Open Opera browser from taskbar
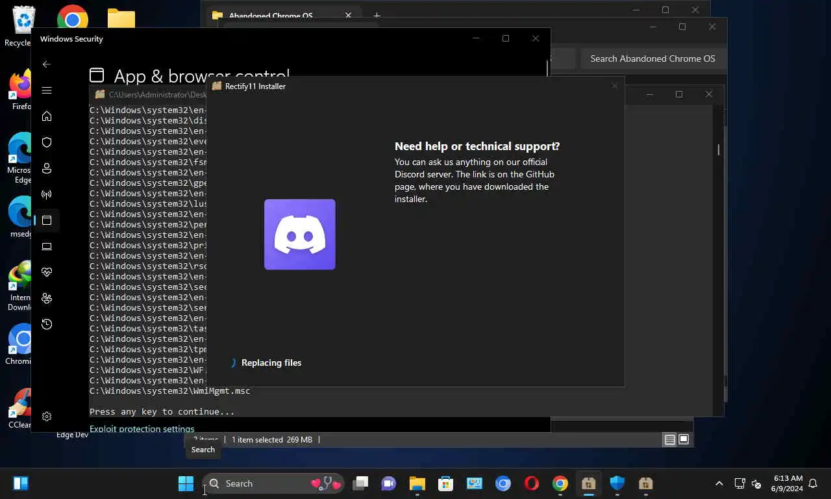 (x=532, y=483)
